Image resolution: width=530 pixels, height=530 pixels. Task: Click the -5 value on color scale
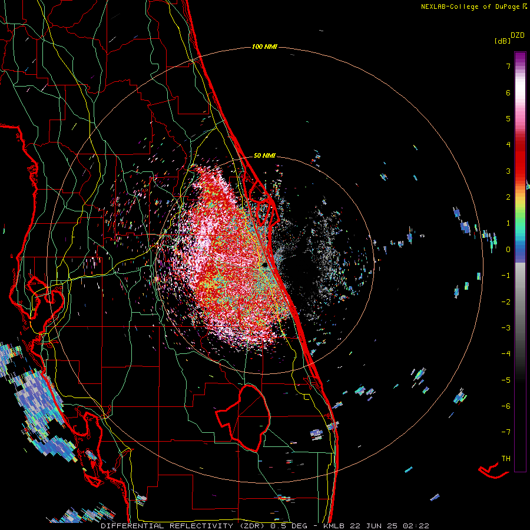coord(506,380)
